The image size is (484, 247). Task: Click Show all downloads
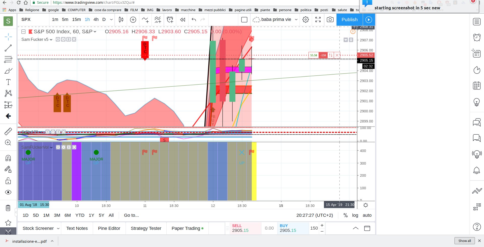(465, 241)
